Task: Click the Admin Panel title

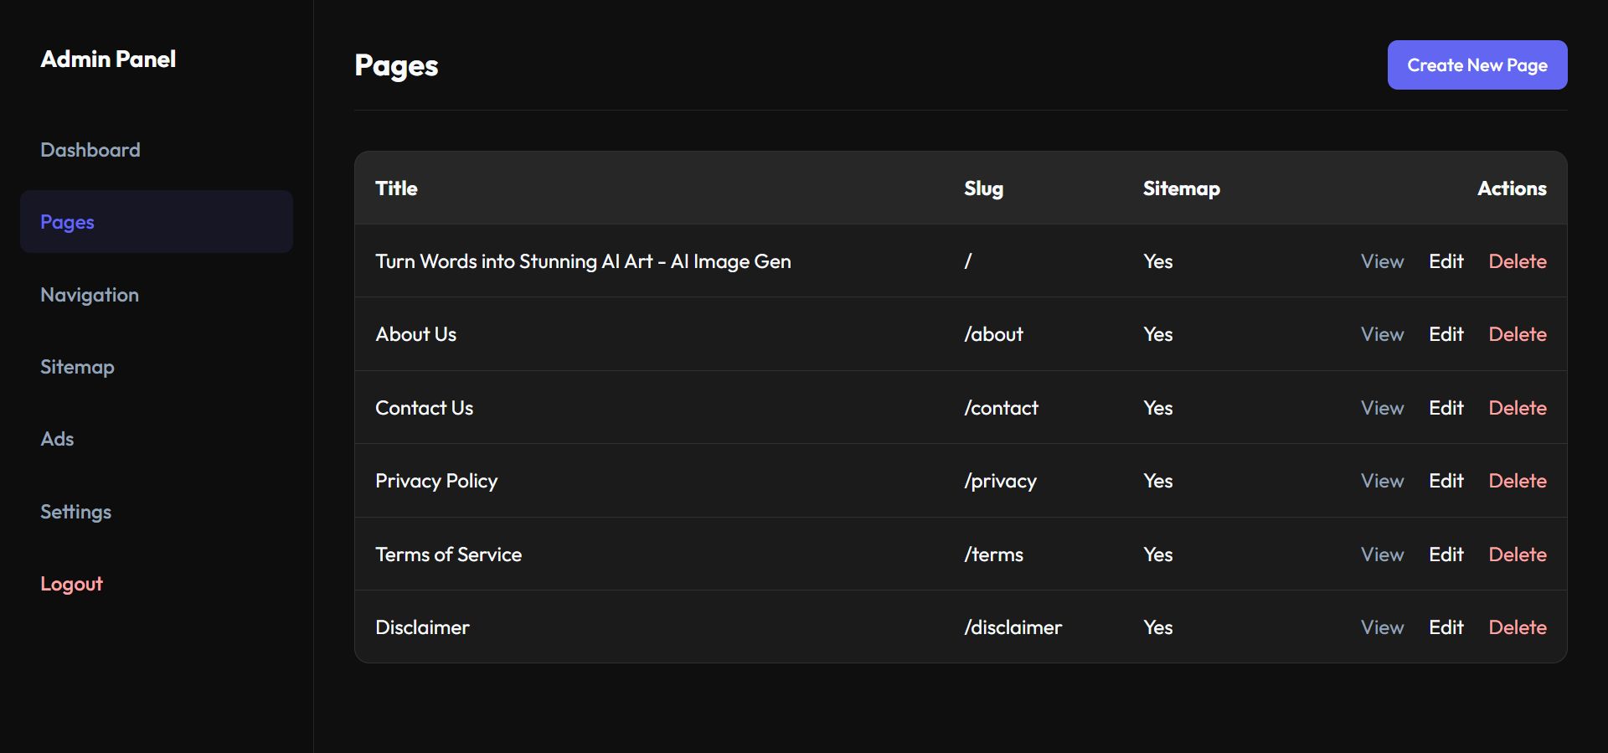Action: coord(108,59)
